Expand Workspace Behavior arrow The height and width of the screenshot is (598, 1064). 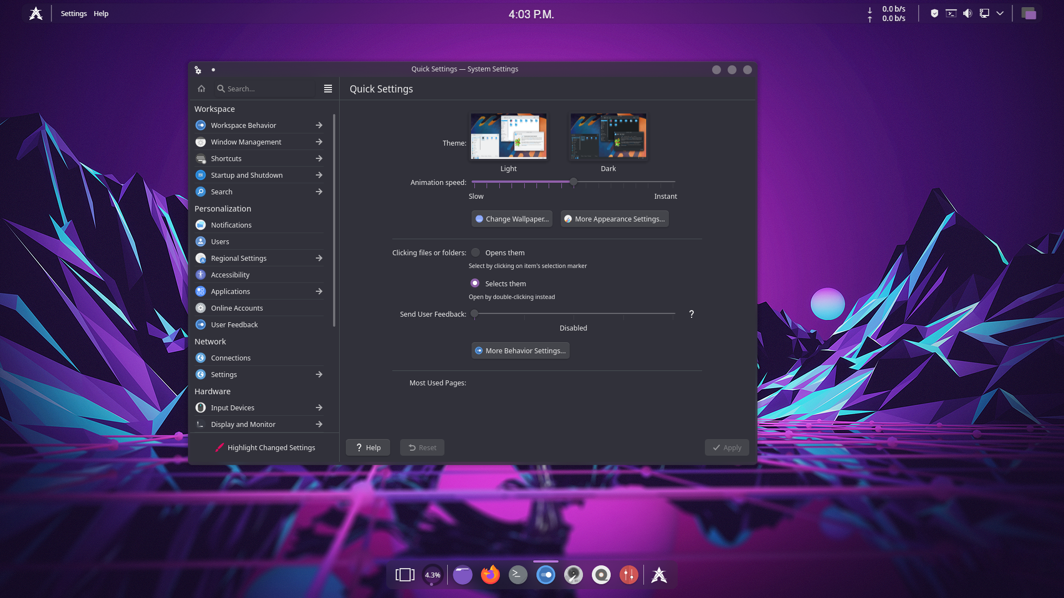[319, 125]
